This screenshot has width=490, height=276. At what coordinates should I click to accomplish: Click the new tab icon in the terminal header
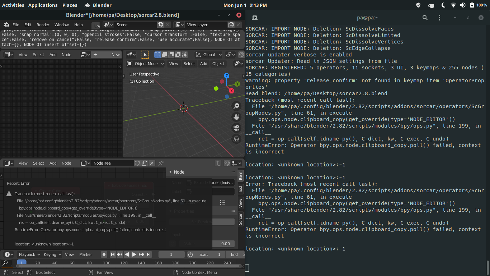pos(255,18)
